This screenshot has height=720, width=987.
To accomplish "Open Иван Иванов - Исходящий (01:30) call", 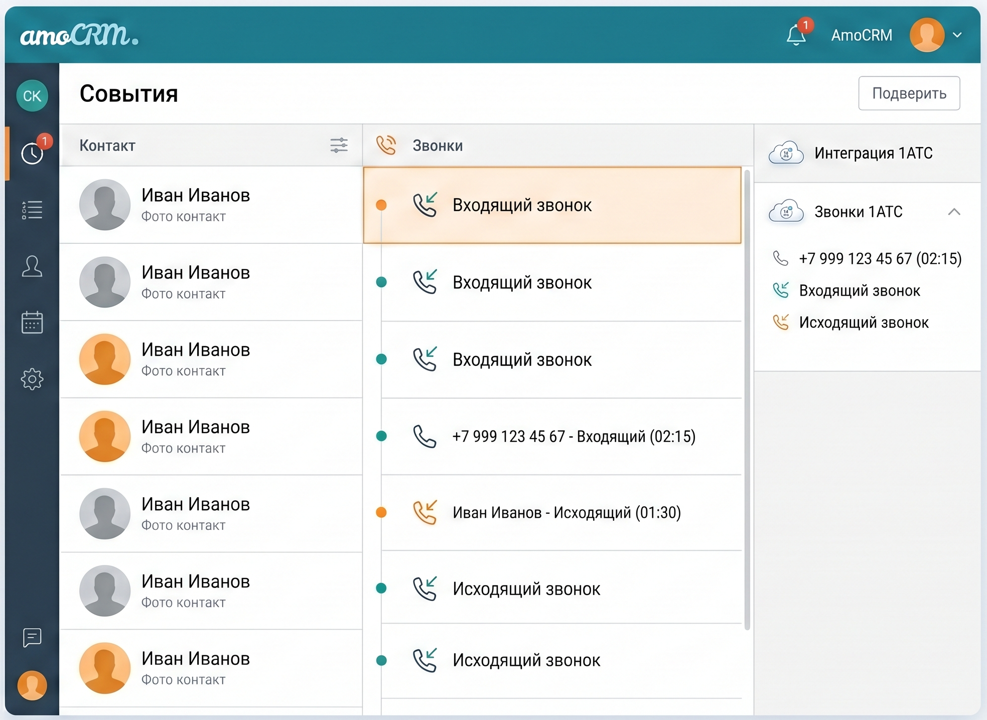I will click(567, 512).
